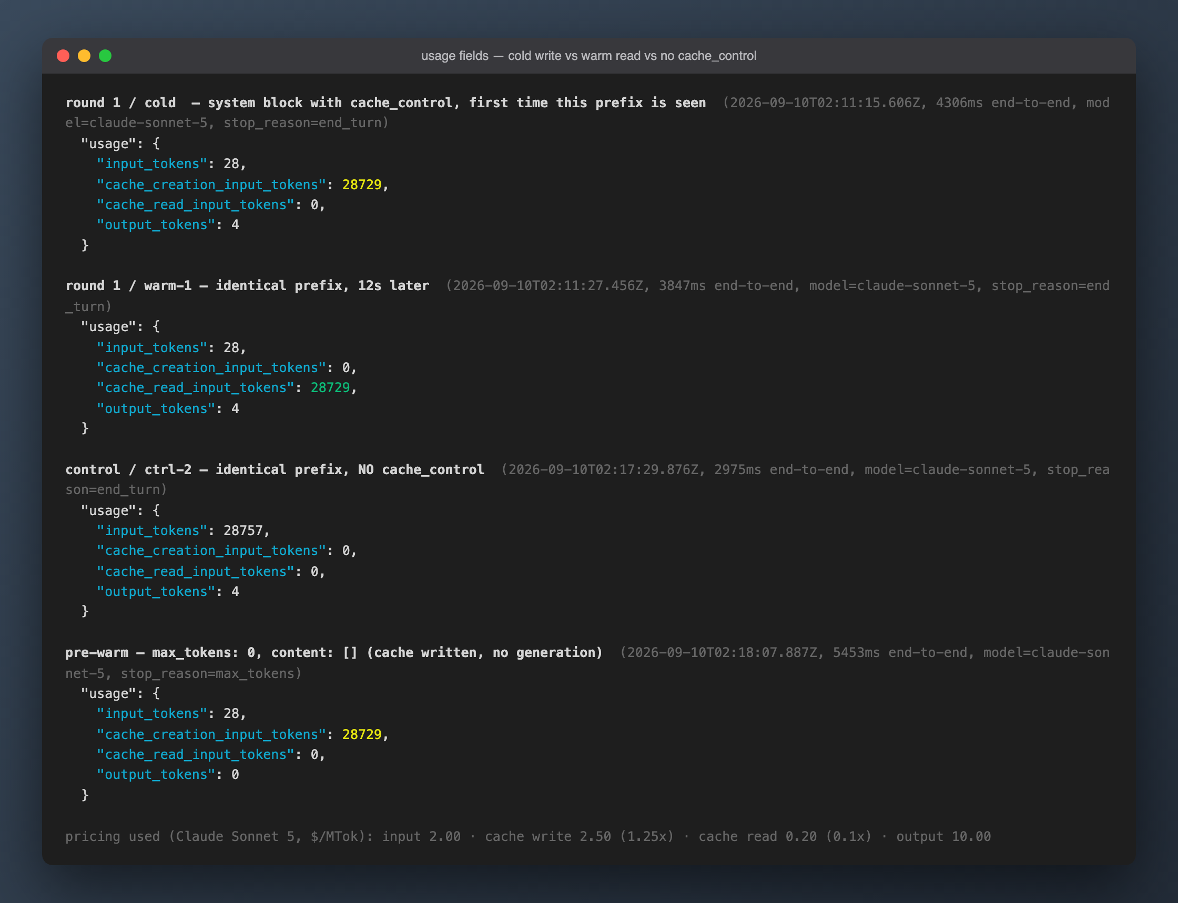Click '5453ms end-to-end' latency text
The height and width of the screenshot is (903, 1178).
pos(900,652)
